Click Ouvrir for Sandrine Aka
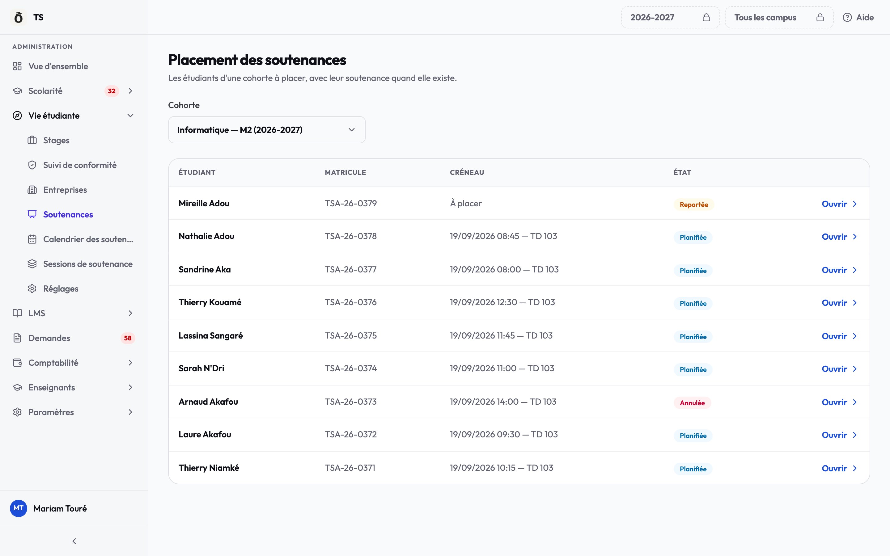Screen dimensions: 890x556 pos(839,270)
